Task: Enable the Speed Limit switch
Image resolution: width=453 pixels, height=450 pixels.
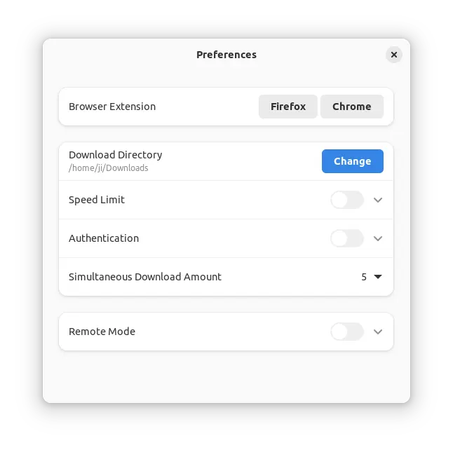Action: 347,200
